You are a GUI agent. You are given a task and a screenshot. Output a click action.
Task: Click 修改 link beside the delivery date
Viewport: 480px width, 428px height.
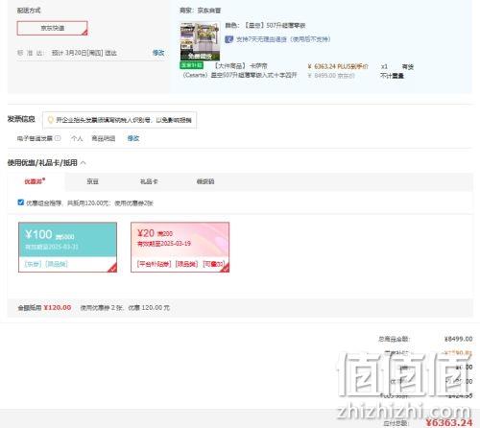(x=158, y=53)
